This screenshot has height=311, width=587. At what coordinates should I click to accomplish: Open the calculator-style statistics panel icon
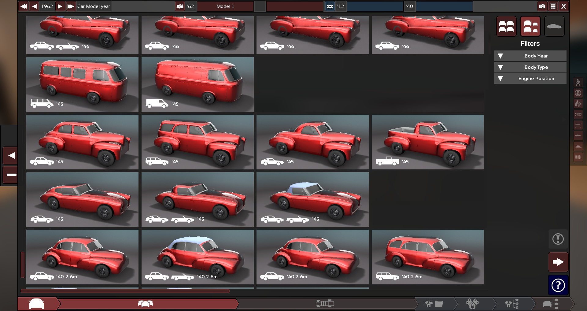click(x=553, y=6)
